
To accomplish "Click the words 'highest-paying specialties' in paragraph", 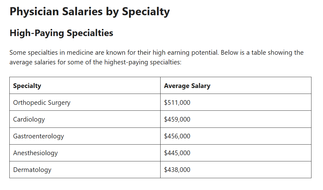I will 143,62.
